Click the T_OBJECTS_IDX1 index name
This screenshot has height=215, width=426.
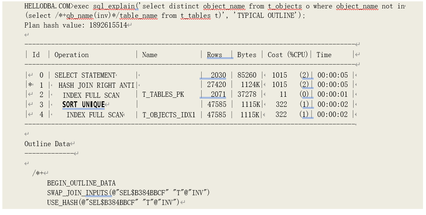click(169, 115)
